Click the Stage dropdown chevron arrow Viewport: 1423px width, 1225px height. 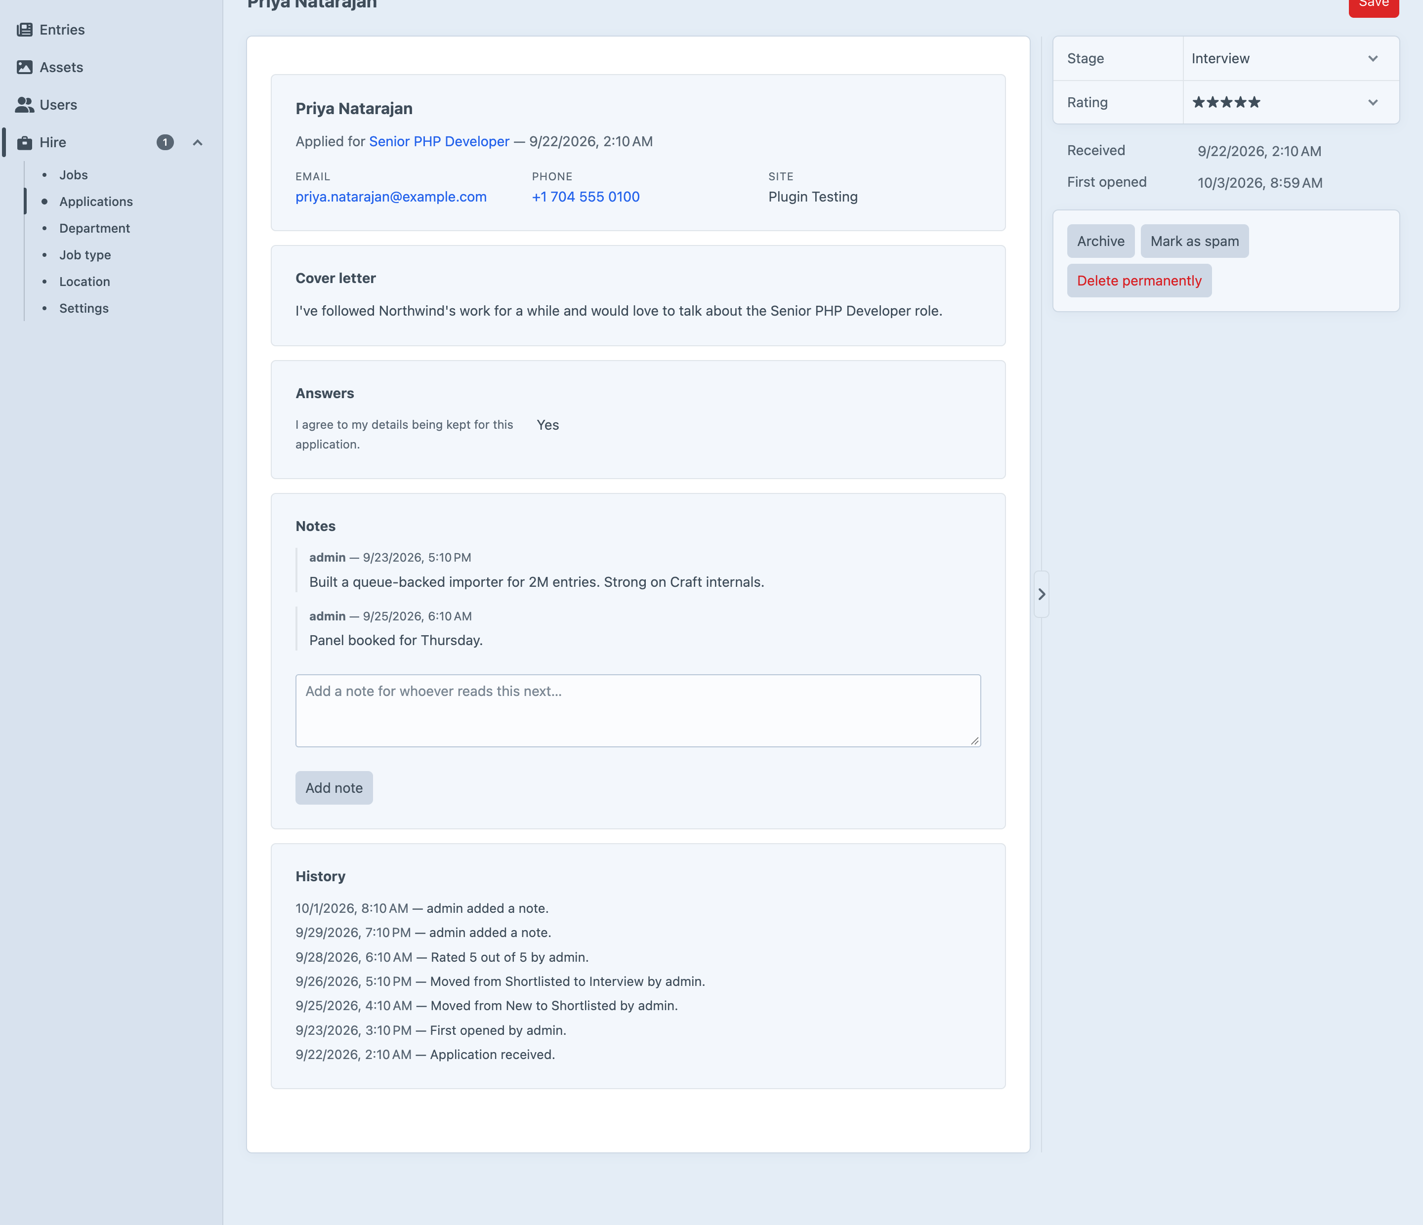[1373, 58]
